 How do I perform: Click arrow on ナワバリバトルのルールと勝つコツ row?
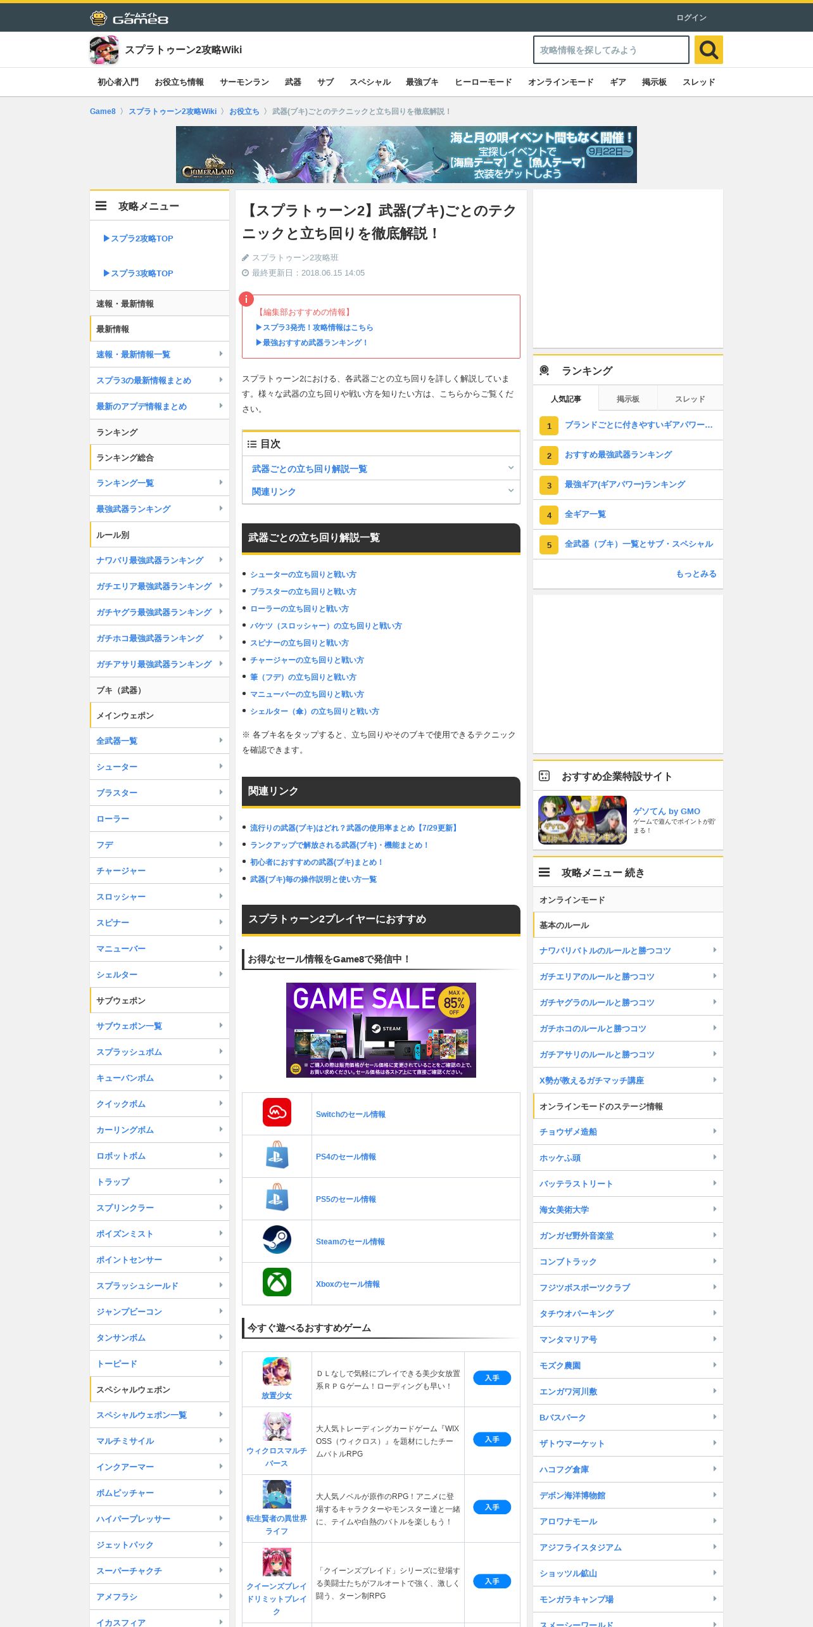(x=715, y=950)
